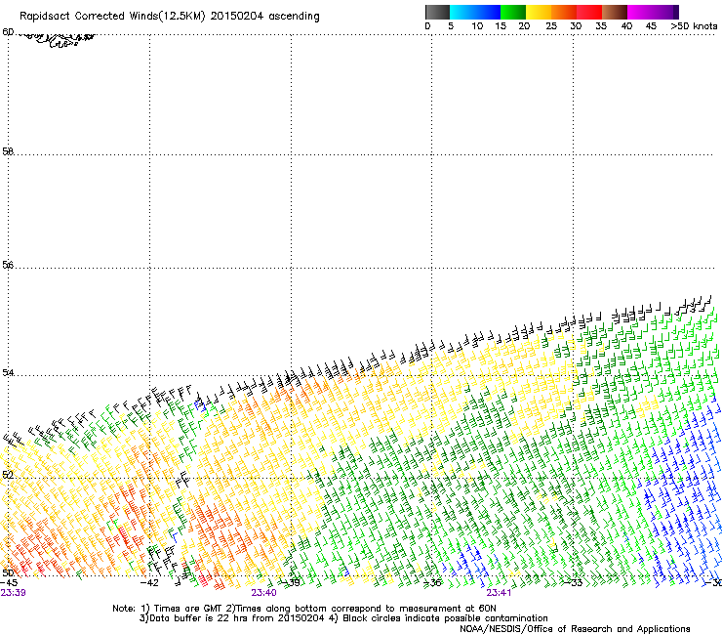Click the latitude label '54'
The width and height of the screenshot is (722, 635).
tap(8, 372)
